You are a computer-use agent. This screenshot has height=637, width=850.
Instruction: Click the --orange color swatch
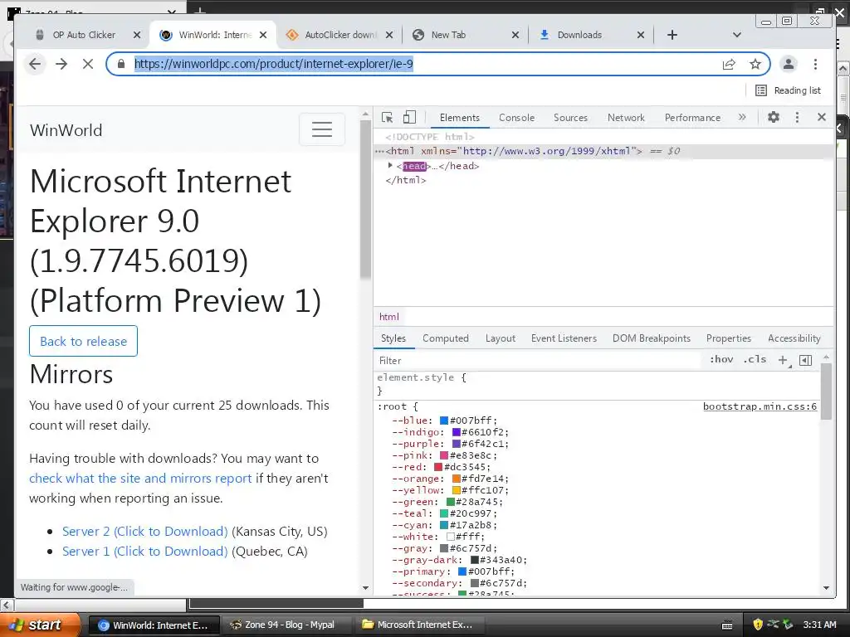pyautogui.click(x=457, y=479)
